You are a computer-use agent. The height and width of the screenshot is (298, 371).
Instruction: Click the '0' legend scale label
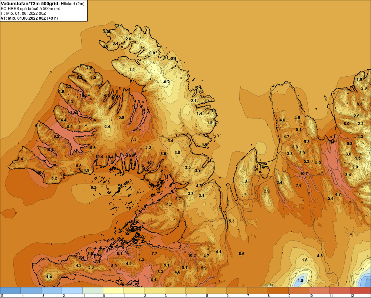click(x=104, y=296)
